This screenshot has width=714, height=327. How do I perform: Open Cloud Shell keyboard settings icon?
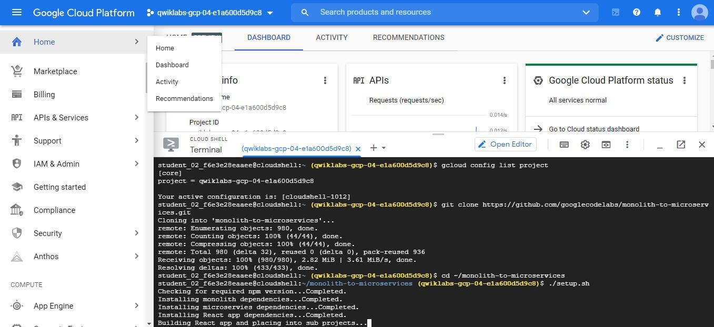click(x=564, y=145)
